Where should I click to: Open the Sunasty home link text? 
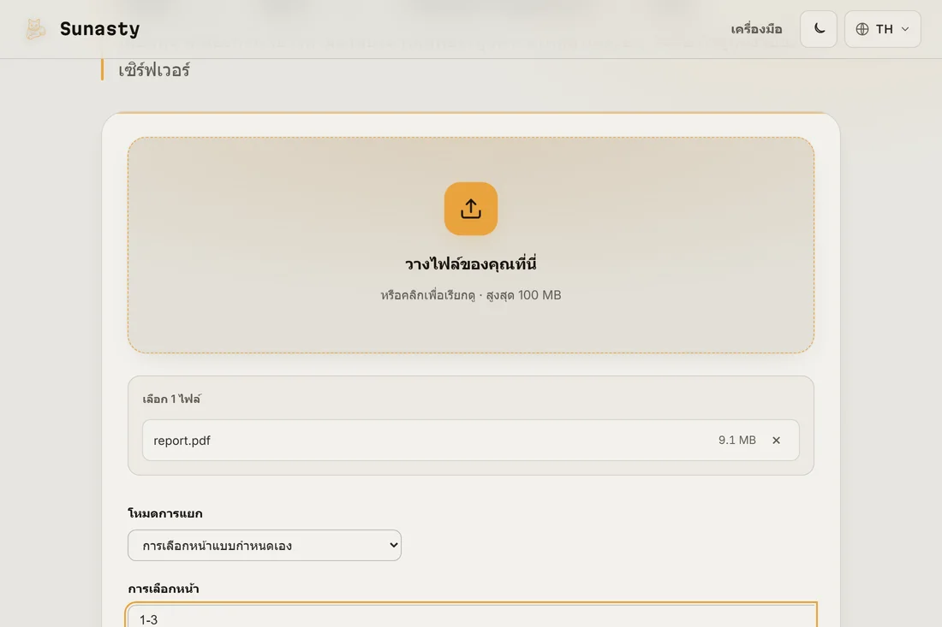99,29
